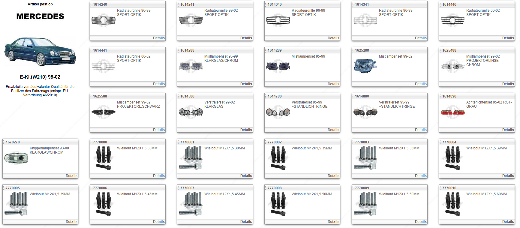Click the text 'Knipperlampenset 93-00 KLARGLAS/CHROM'

click(49, 150)
